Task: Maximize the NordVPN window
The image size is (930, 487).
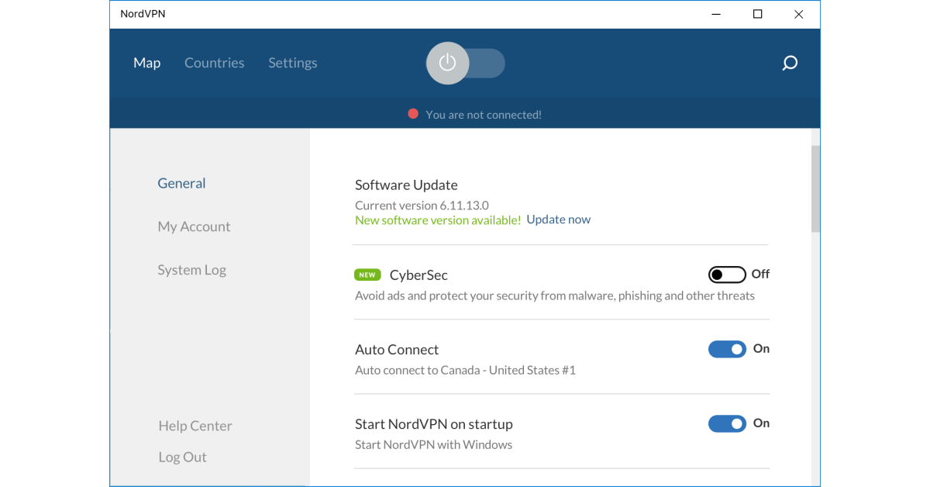Action: point(757,14)
